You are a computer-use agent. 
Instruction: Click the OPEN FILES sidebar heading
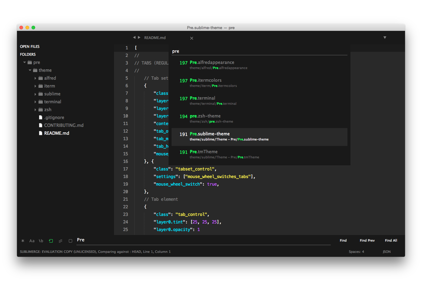[x=30, y=47]
